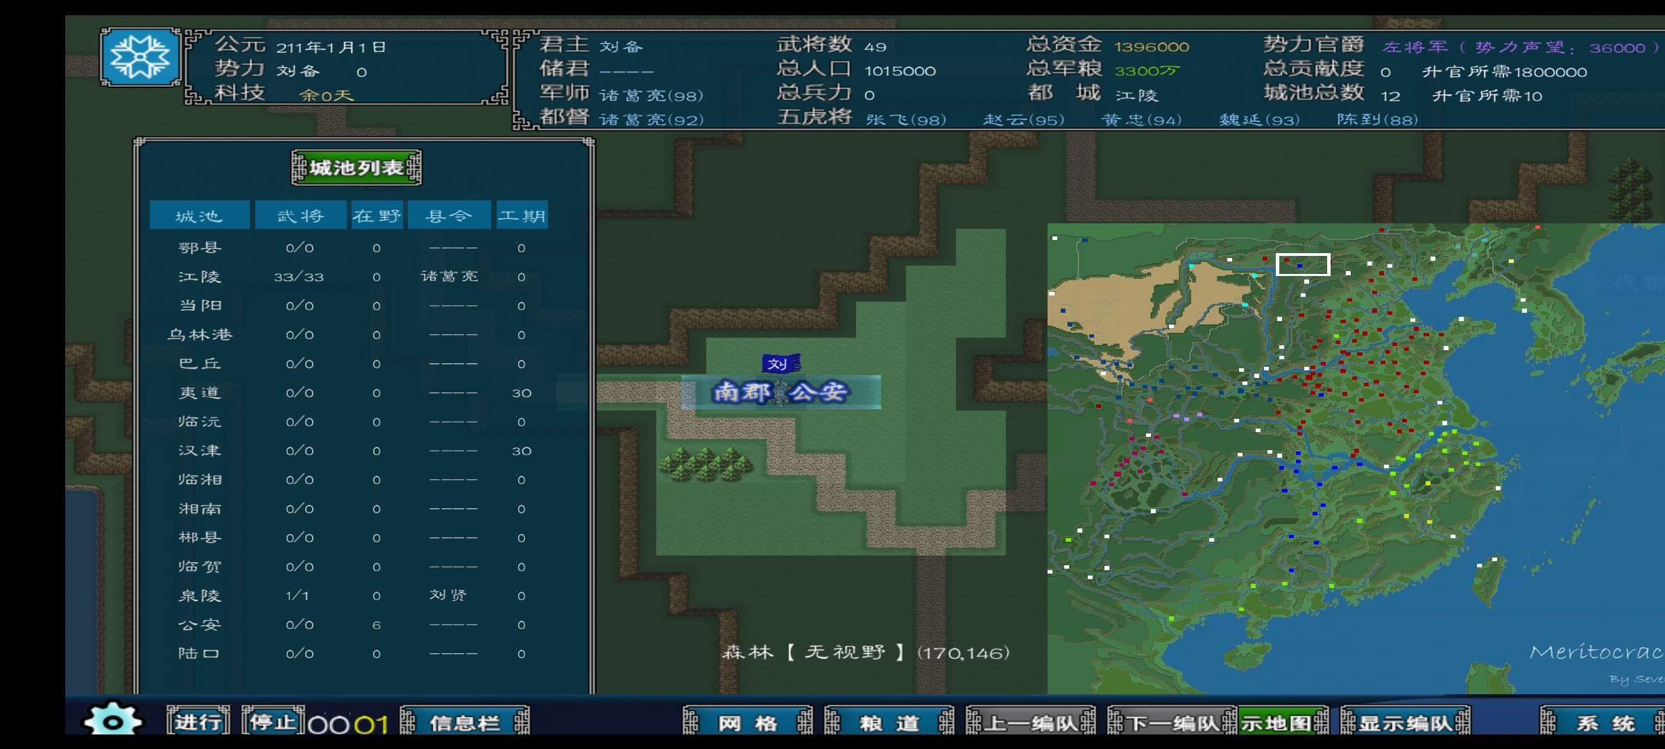Screen dimensions: 1665x749
Task: Select 巴丘 in the city list
Action: pyautogui.click(x=200, y=363)
